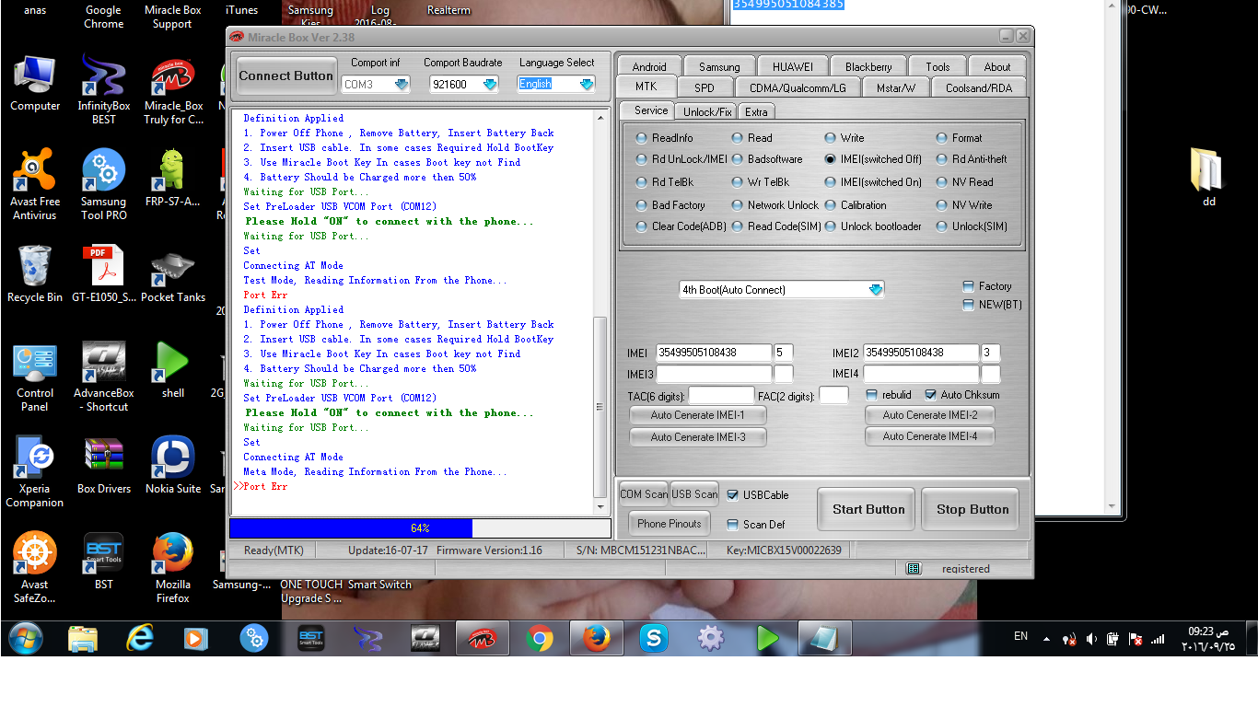Switch to HUAWEI tab
1258x707 pixels.
tap(793, 66)
